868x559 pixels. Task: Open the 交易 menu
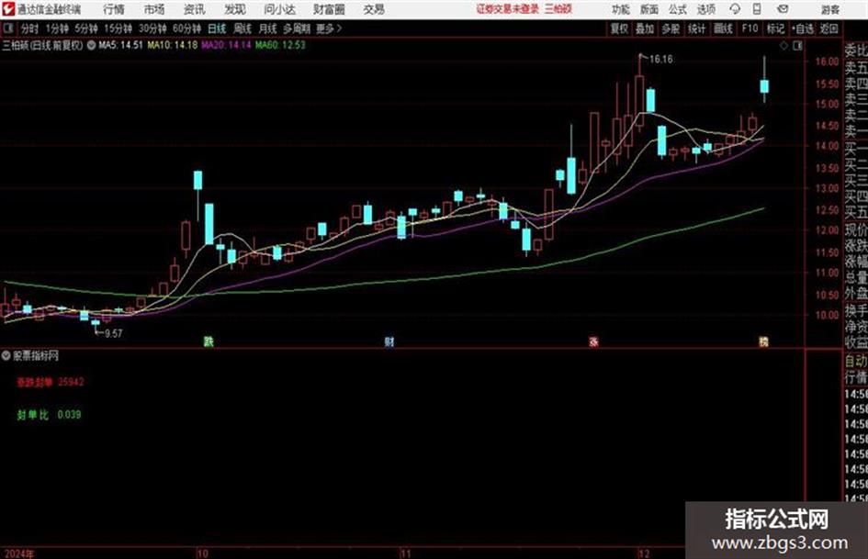coord(374,9)
